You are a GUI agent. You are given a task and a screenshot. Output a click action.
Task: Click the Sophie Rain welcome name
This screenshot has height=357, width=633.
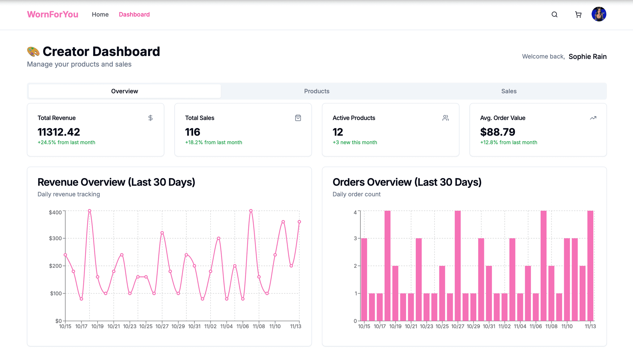tap(587, 56)
